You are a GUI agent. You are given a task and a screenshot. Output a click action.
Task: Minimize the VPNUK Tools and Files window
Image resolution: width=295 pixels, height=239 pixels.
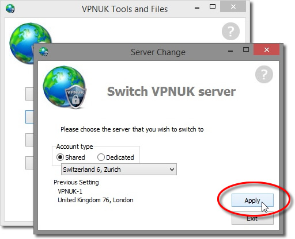[x=197, y=8]
